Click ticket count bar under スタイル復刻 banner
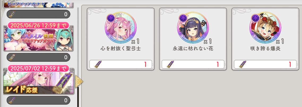This screenshot has width=302, height=107. click(38, 57)
